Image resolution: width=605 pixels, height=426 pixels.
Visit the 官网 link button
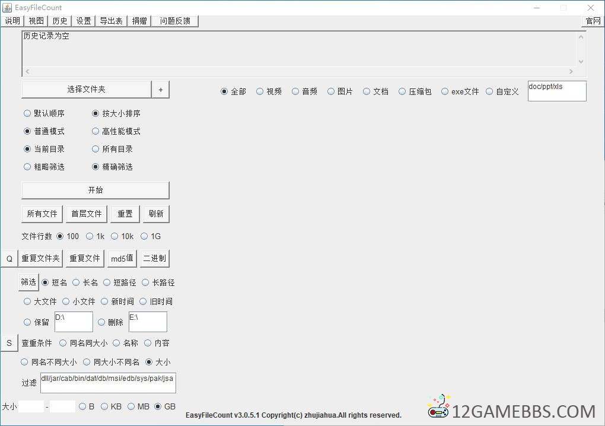[593, 21]
